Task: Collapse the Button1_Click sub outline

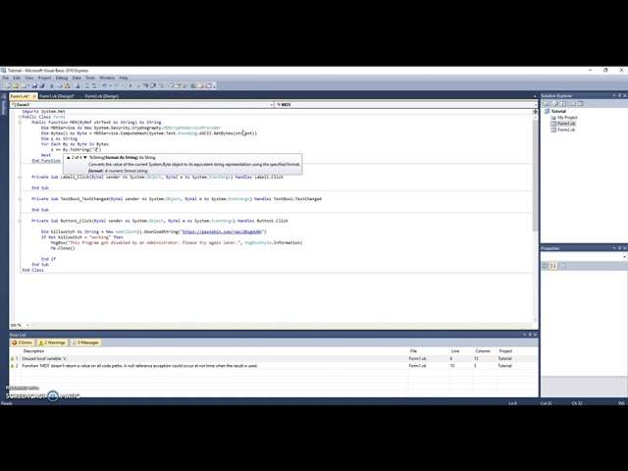Action: point(20,221)
